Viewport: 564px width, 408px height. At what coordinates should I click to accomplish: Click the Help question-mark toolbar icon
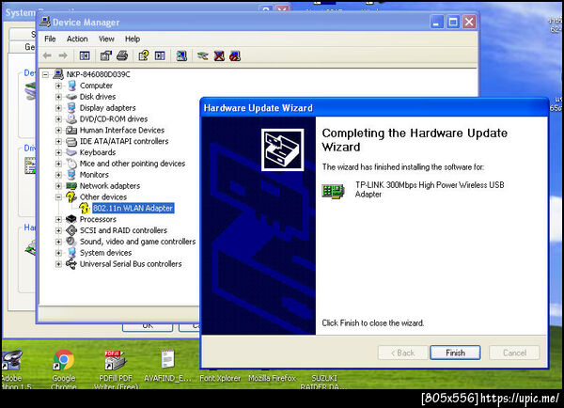[144, 55]
